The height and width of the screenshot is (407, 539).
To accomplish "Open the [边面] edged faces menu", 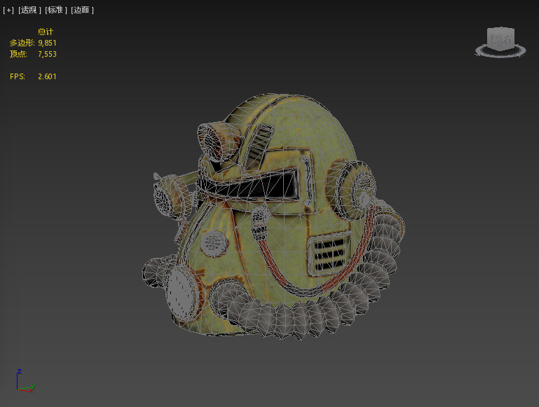I will [82, 11].
